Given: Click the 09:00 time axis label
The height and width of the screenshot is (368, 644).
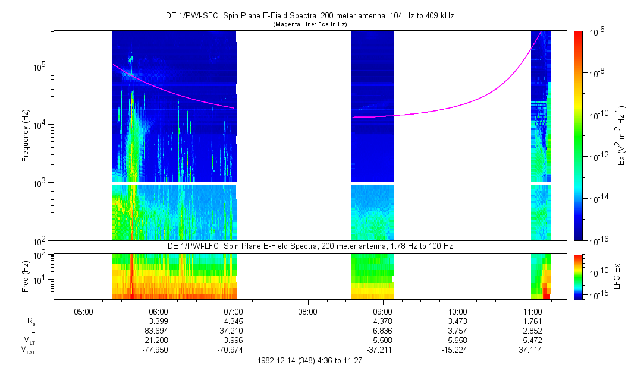Looking at the screenshot, I should click(x=383, y=312).
